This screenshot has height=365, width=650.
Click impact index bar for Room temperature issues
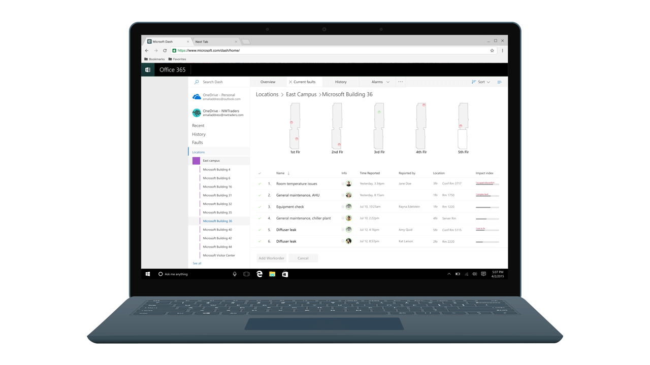487,184
